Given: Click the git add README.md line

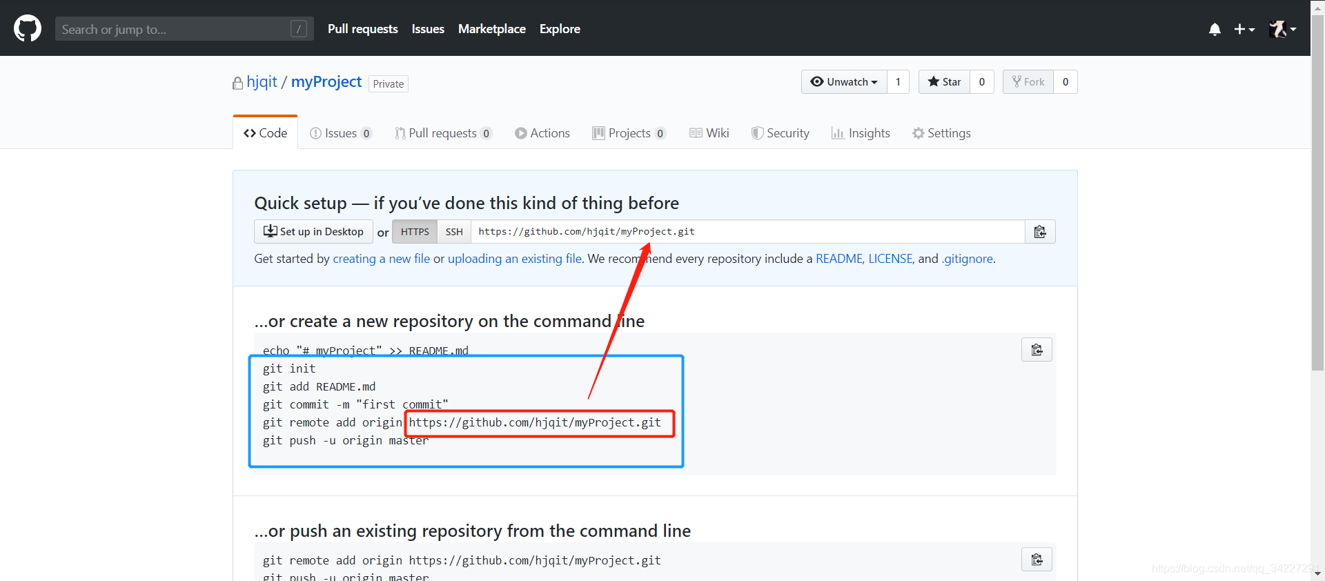Looking at the screenshot, I should (x=319, y=386).
